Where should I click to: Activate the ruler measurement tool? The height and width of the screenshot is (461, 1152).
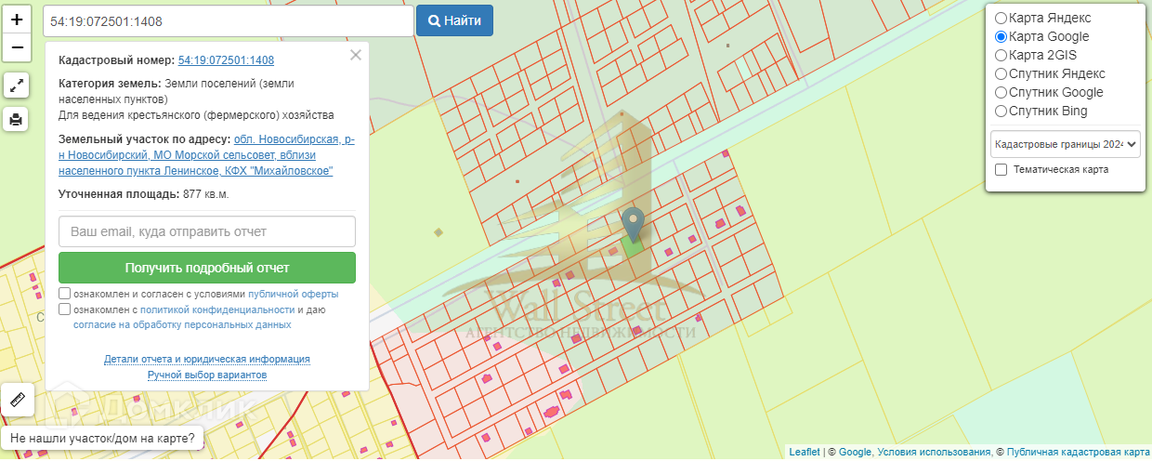pyautogui.click(x=18, y=400)
